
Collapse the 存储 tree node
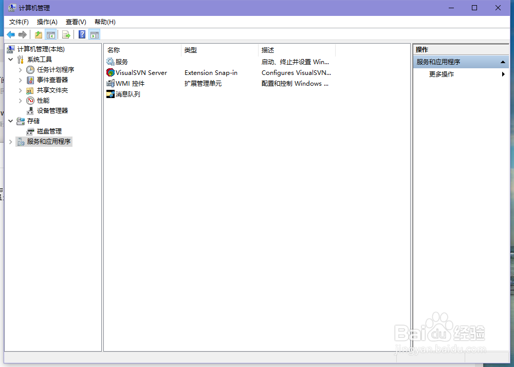[10, 121]
